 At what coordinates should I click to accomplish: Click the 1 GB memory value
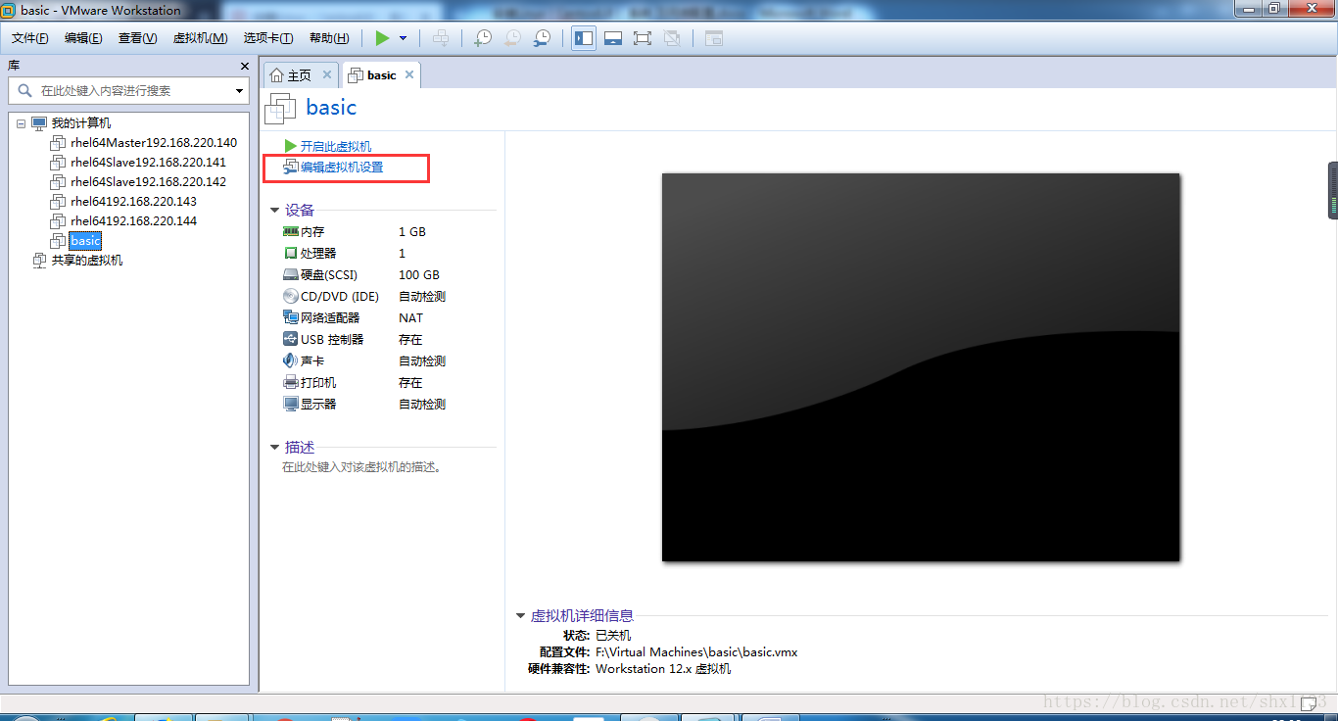pos(412,232)
